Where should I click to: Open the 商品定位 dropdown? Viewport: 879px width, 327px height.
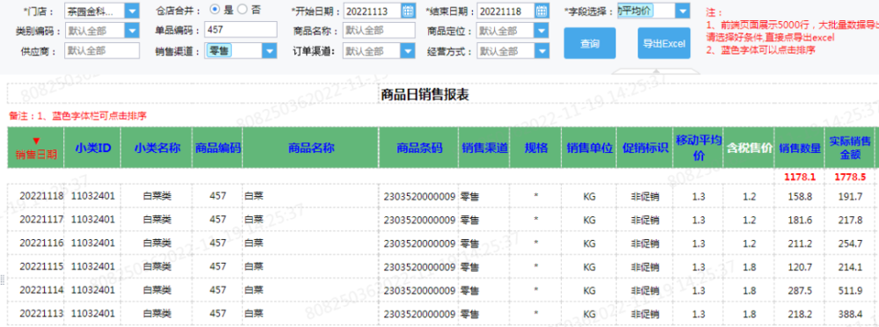click(x=541, y=31)
